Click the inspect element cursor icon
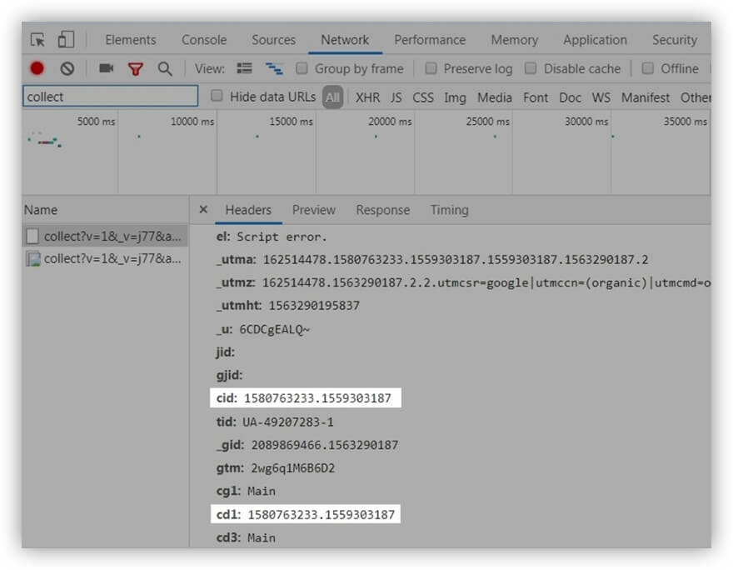The width and height of the screenshot is (733, 570). pyautogui.click(x=37, y=40)
